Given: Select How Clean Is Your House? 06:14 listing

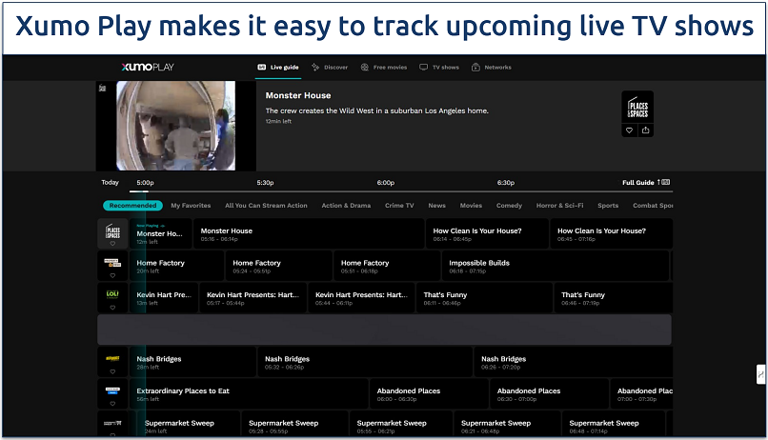Looking at the screenshot, I should [487, 234].
